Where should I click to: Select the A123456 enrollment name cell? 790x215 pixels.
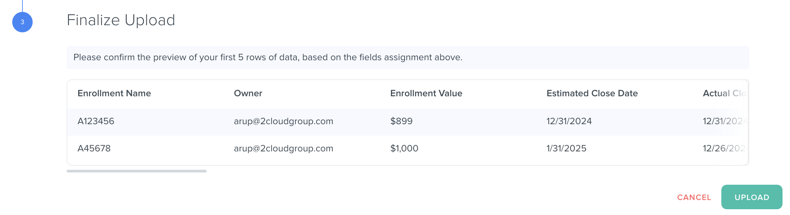[x=96, y=121]
